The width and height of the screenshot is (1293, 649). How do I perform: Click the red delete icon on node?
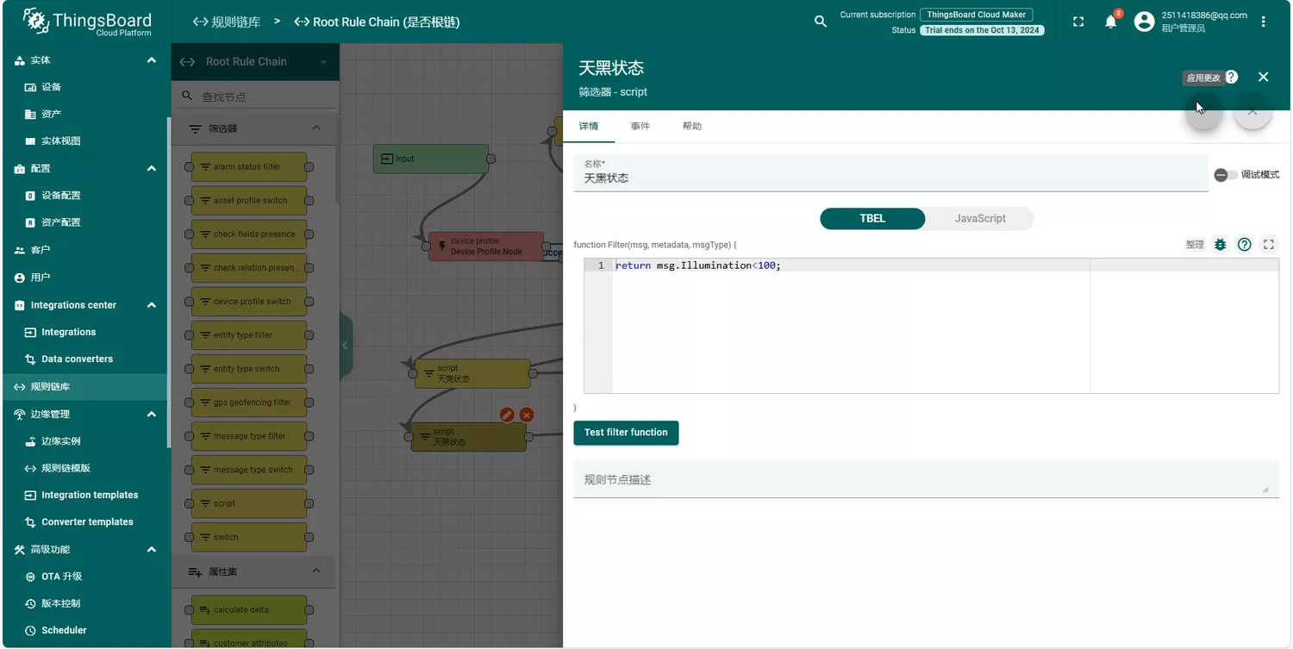pyautogui.click(x=527, y=415)
